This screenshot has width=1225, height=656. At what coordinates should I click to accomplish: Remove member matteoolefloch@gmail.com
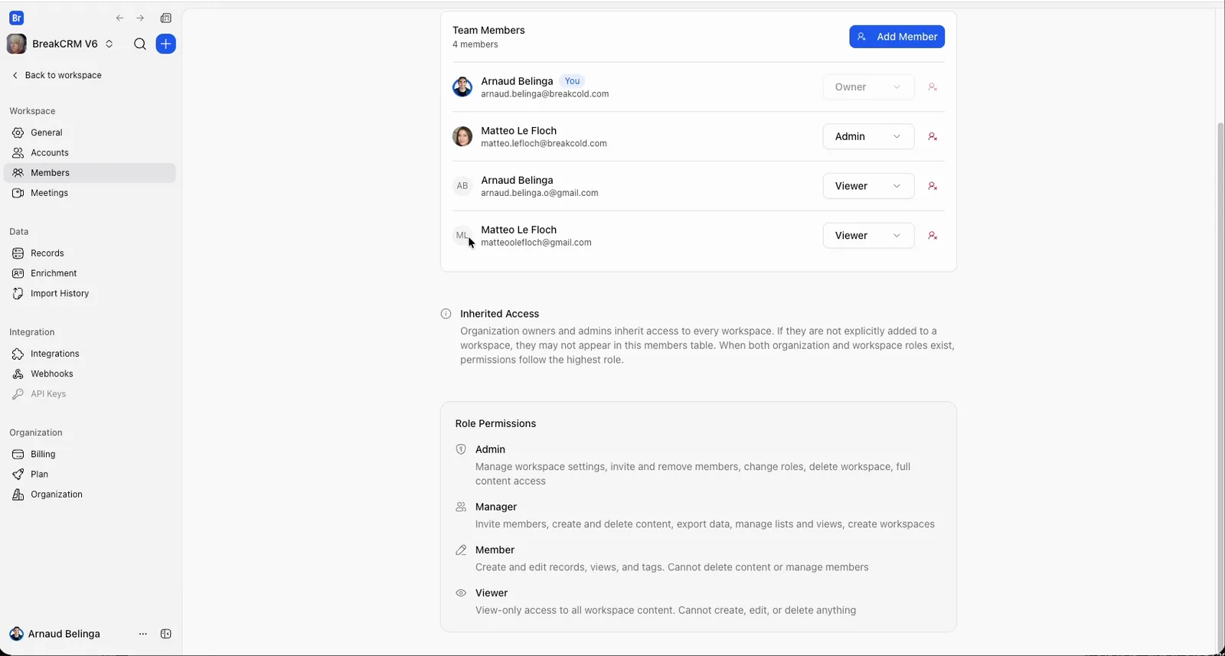933,236
